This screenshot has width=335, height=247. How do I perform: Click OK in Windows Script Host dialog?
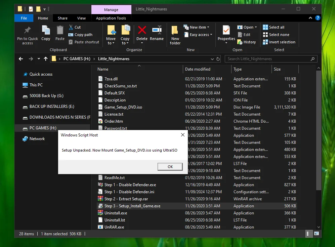point(170,167)
